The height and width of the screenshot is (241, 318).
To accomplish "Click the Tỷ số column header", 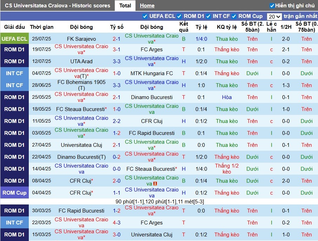I will pos(117,27).
